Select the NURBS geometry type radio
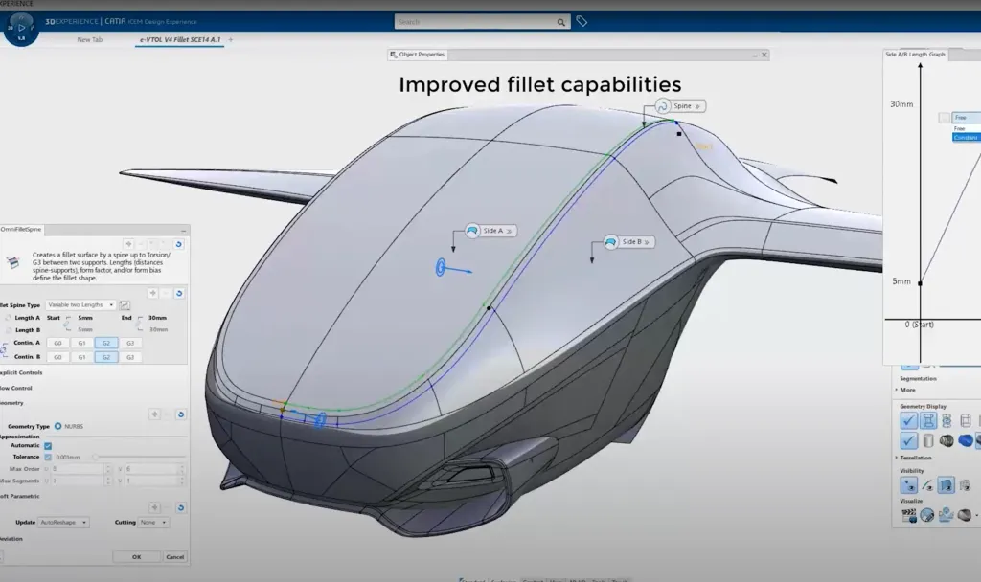 [58, 426]
